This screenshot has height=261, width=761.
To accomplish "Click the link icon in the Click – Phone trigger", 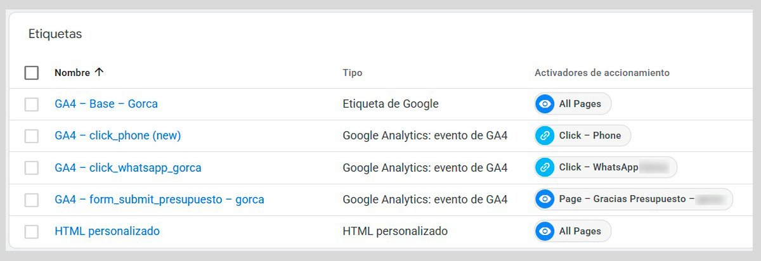I will [545, 136].
